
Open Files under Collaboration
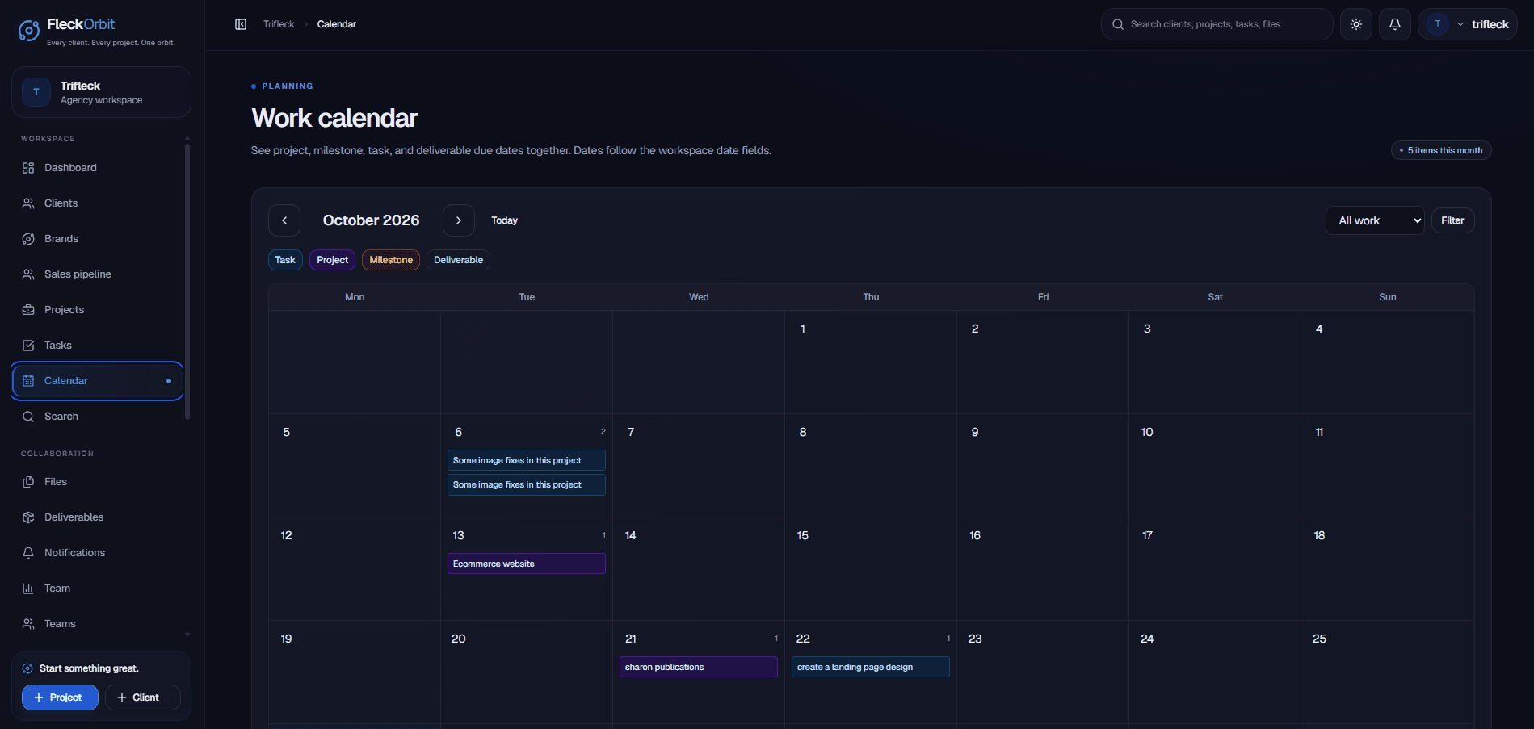(98, 482)
